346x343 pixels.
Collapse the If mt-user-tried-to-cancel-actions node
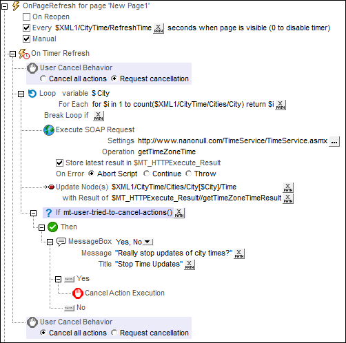pos(33,214)
